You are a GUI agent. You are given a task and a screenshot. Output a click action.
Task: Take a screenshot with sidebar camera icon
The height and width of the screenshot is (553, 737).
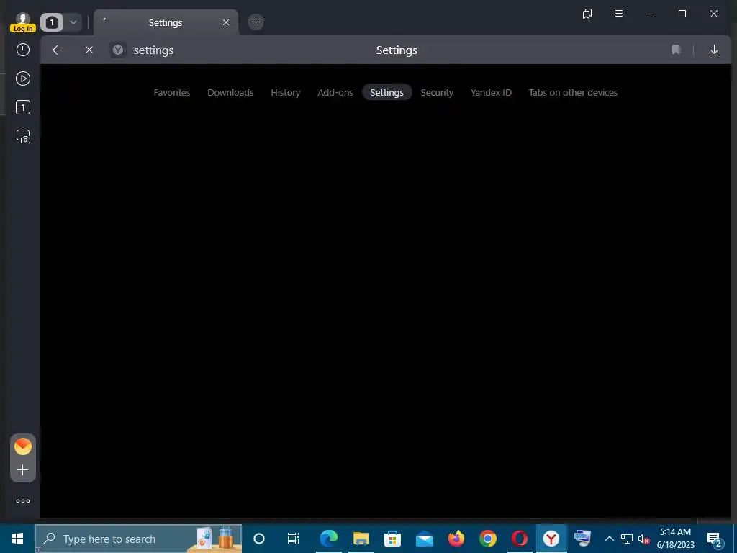23,137
